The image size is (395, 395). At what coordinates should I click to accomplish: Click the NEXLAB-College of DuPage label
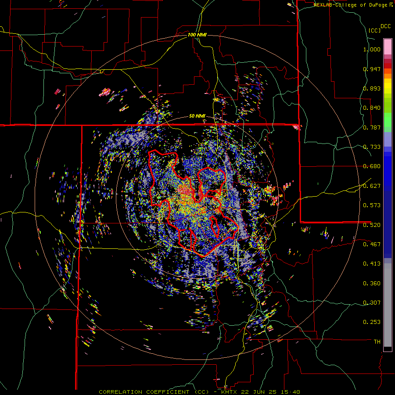[351, 5]
